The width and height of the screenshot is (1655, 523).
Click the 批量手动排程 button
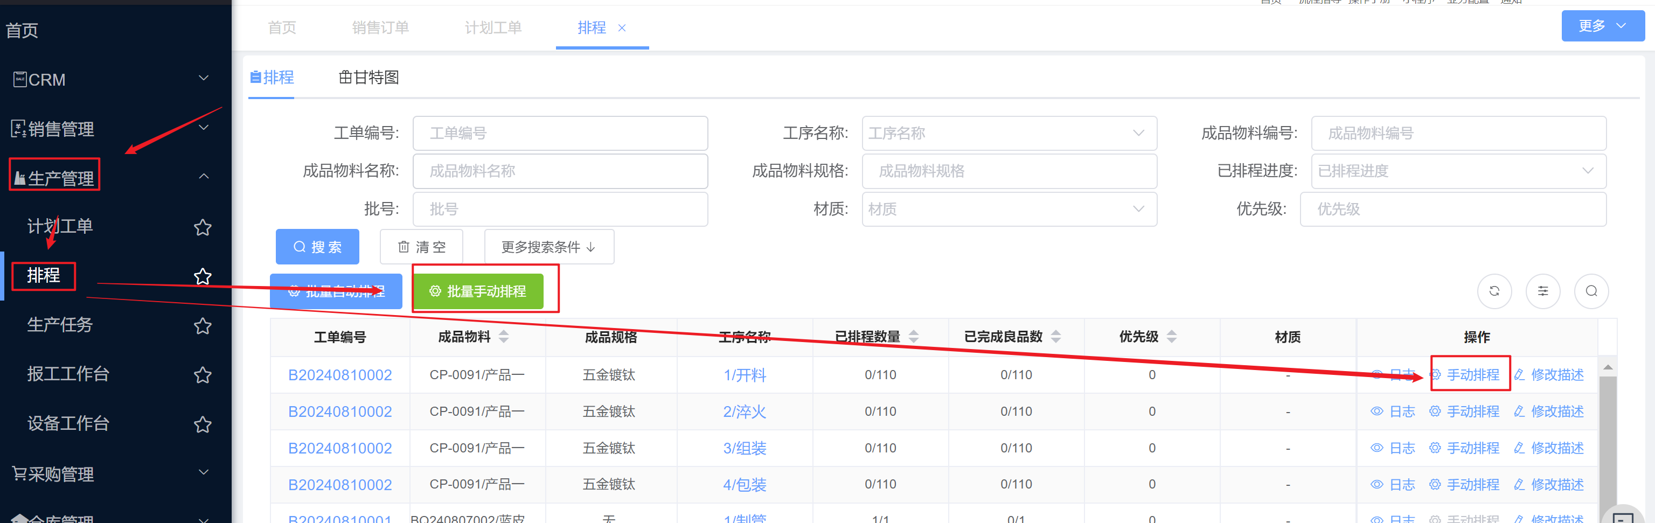click(x=478, y=291)
